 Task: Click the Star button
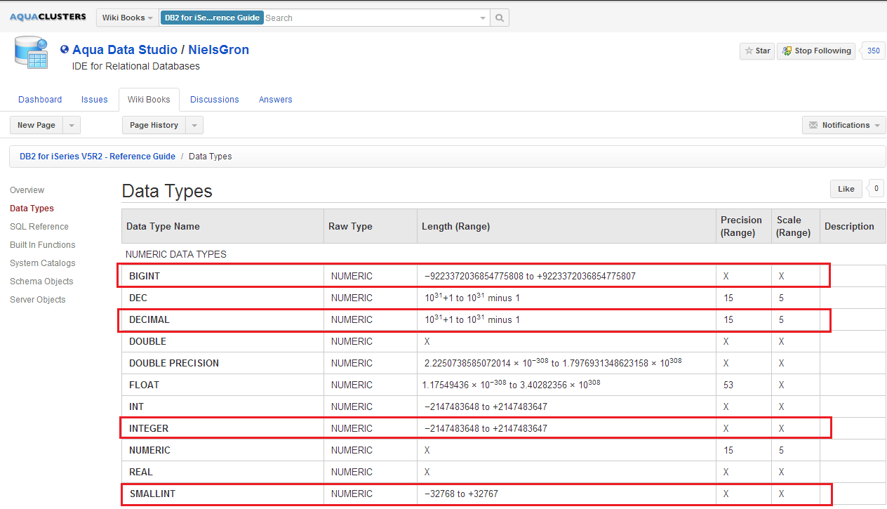tap(757, 51)
